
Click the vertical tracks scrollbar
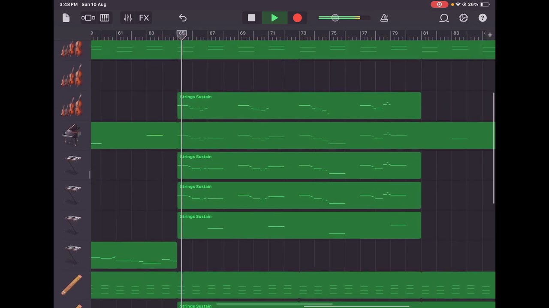pos(494,148)
